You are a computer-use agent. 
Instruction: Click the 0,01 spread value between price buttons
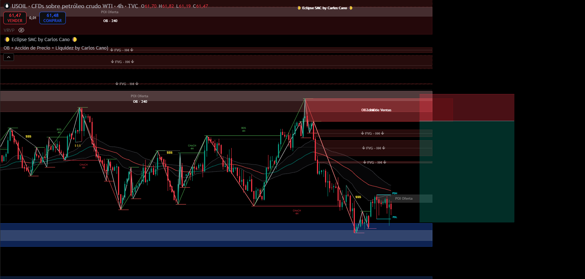tap(33, 18)
